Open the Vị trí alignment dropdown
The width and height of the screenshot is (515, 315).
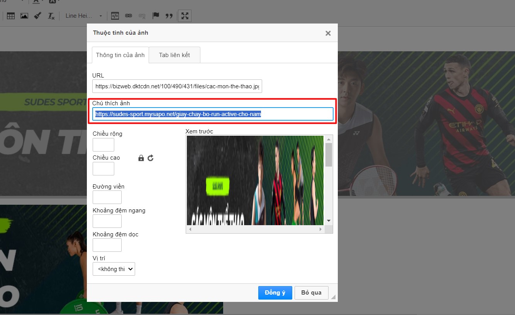click(114, 269)
